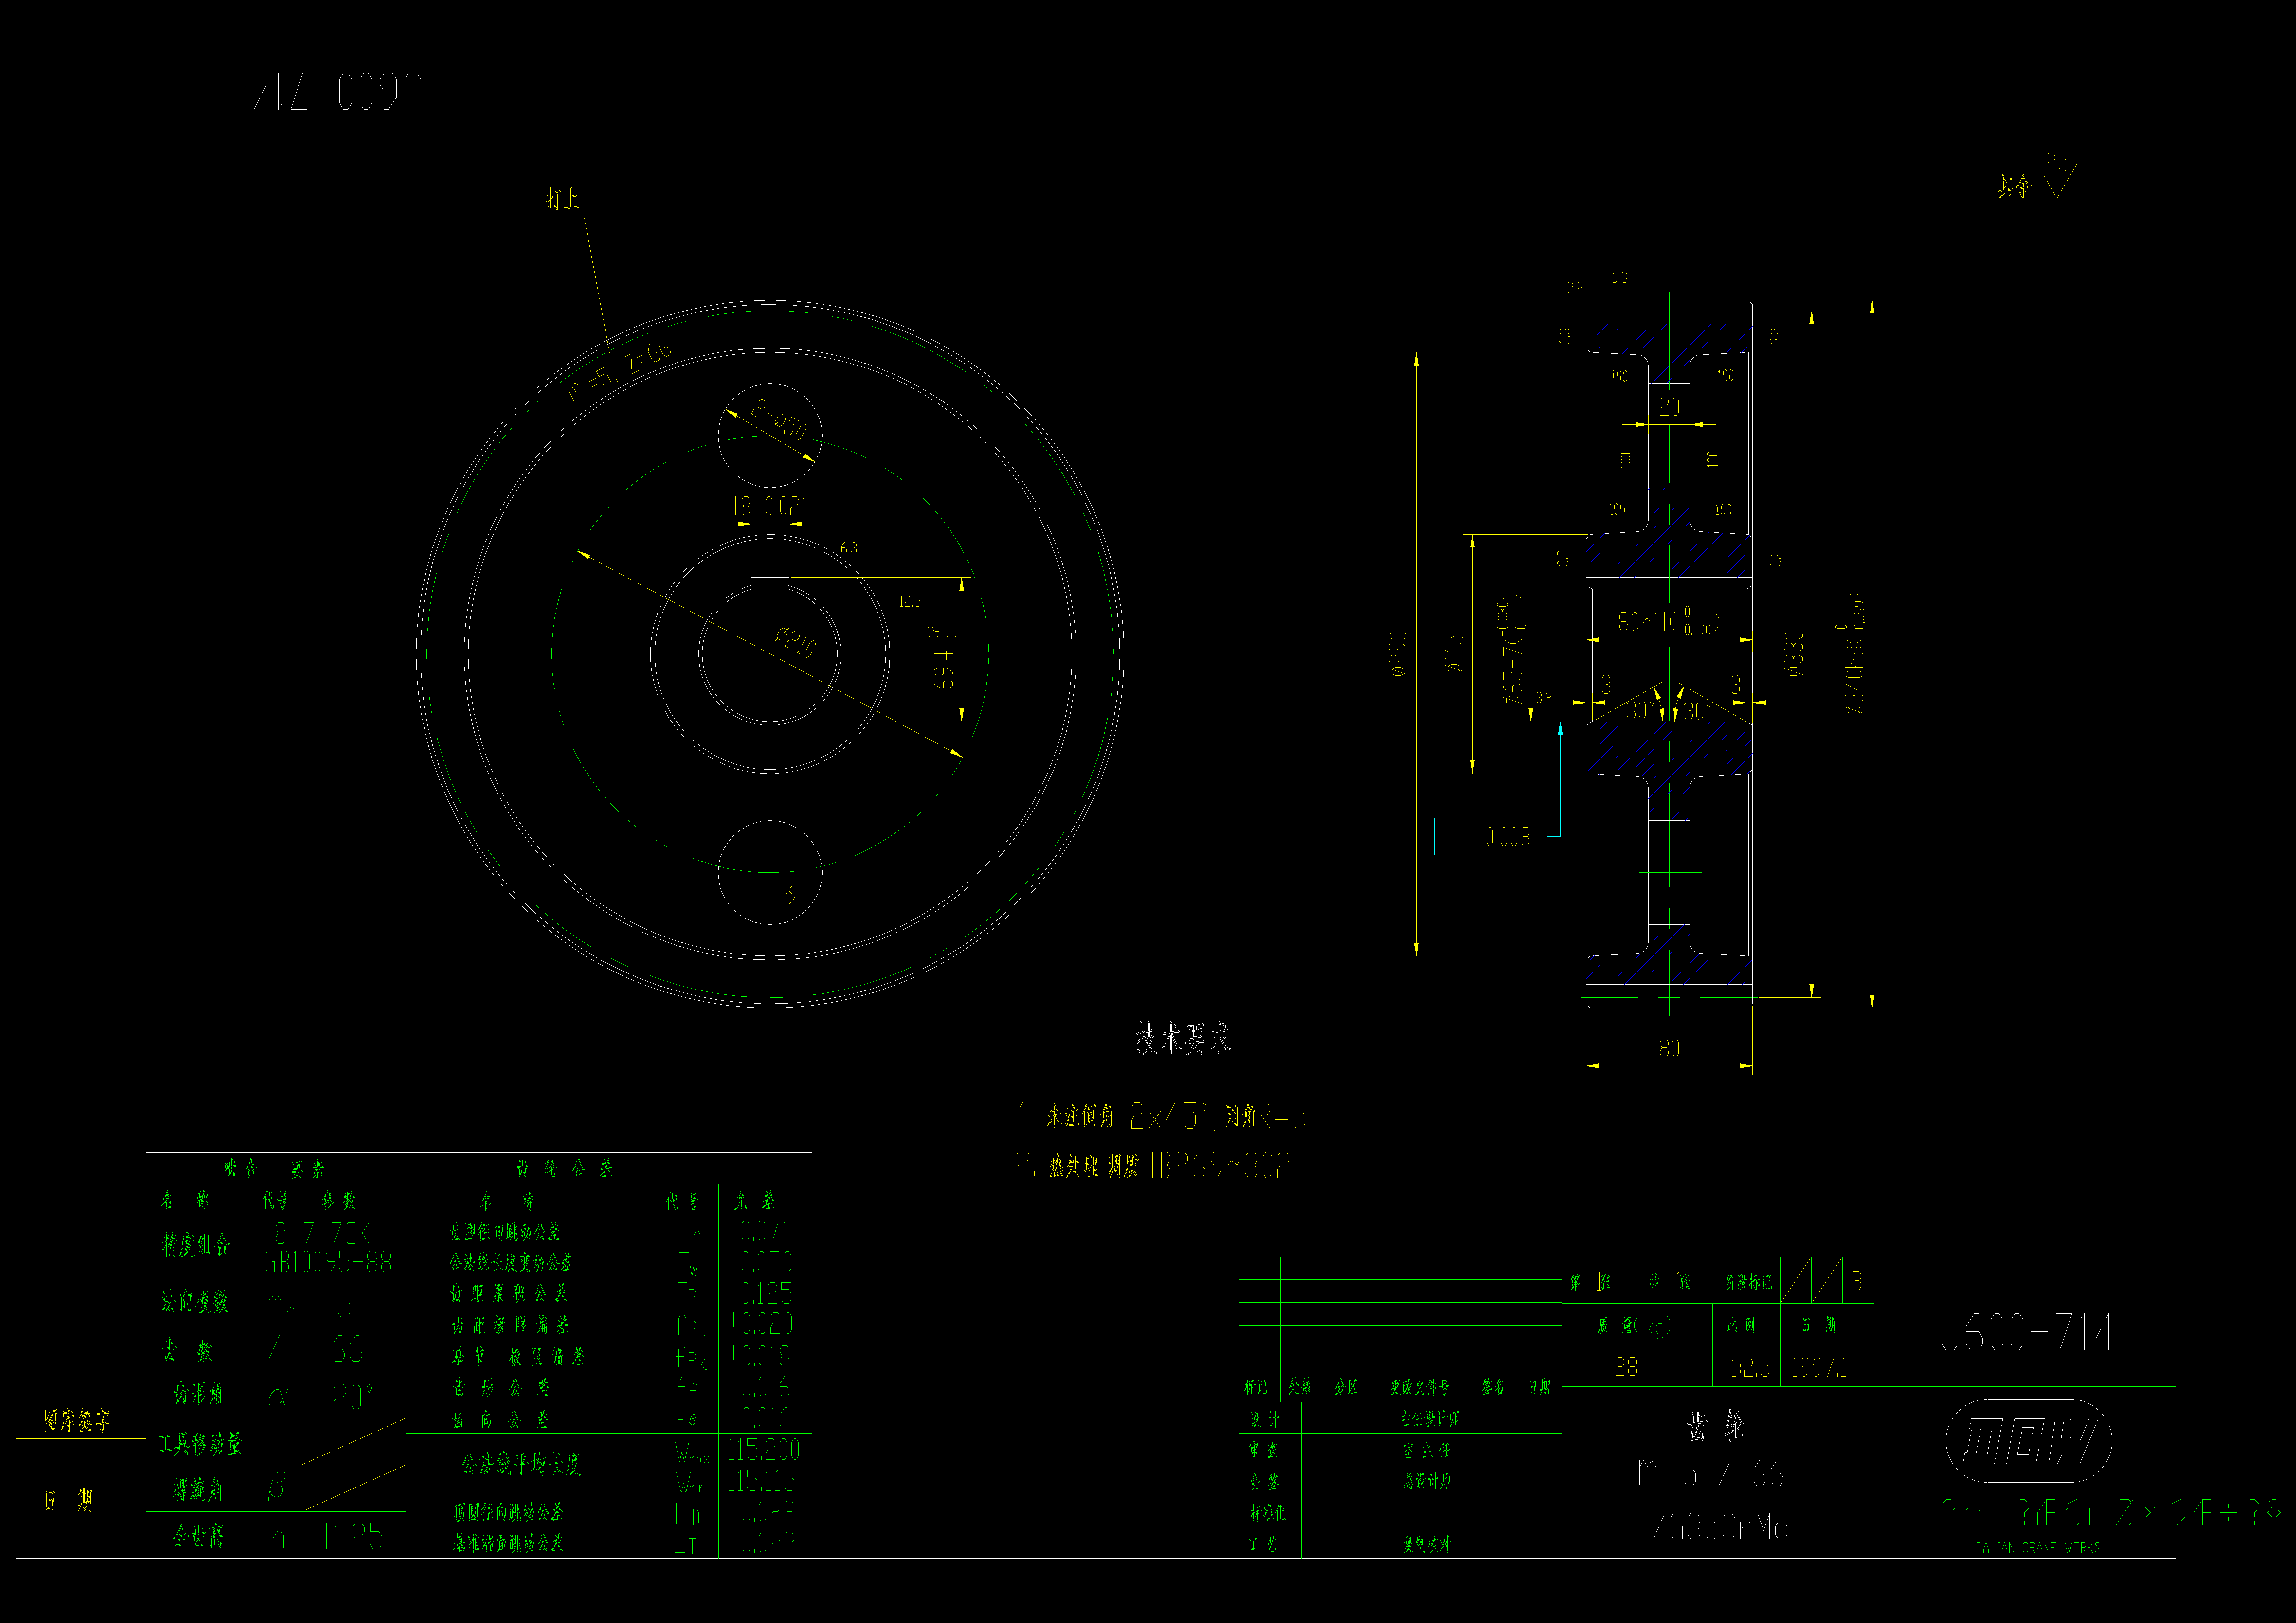Image resolution: width=2296 pixels, height=1623 pixels.
Task: Select the 主任设计师 label in title block
Action: pyautogui.click(x=1430, y=1419)
